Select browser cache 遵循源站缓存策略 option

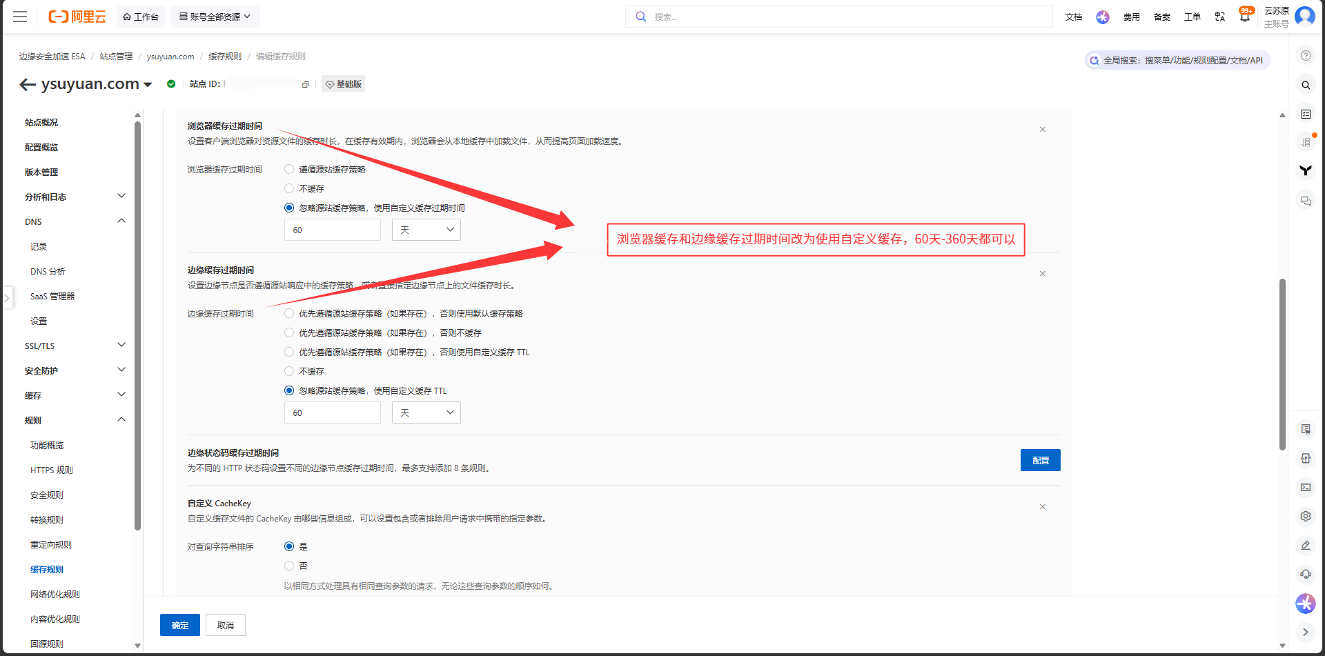pyautogui.click(x=289, y=169)
